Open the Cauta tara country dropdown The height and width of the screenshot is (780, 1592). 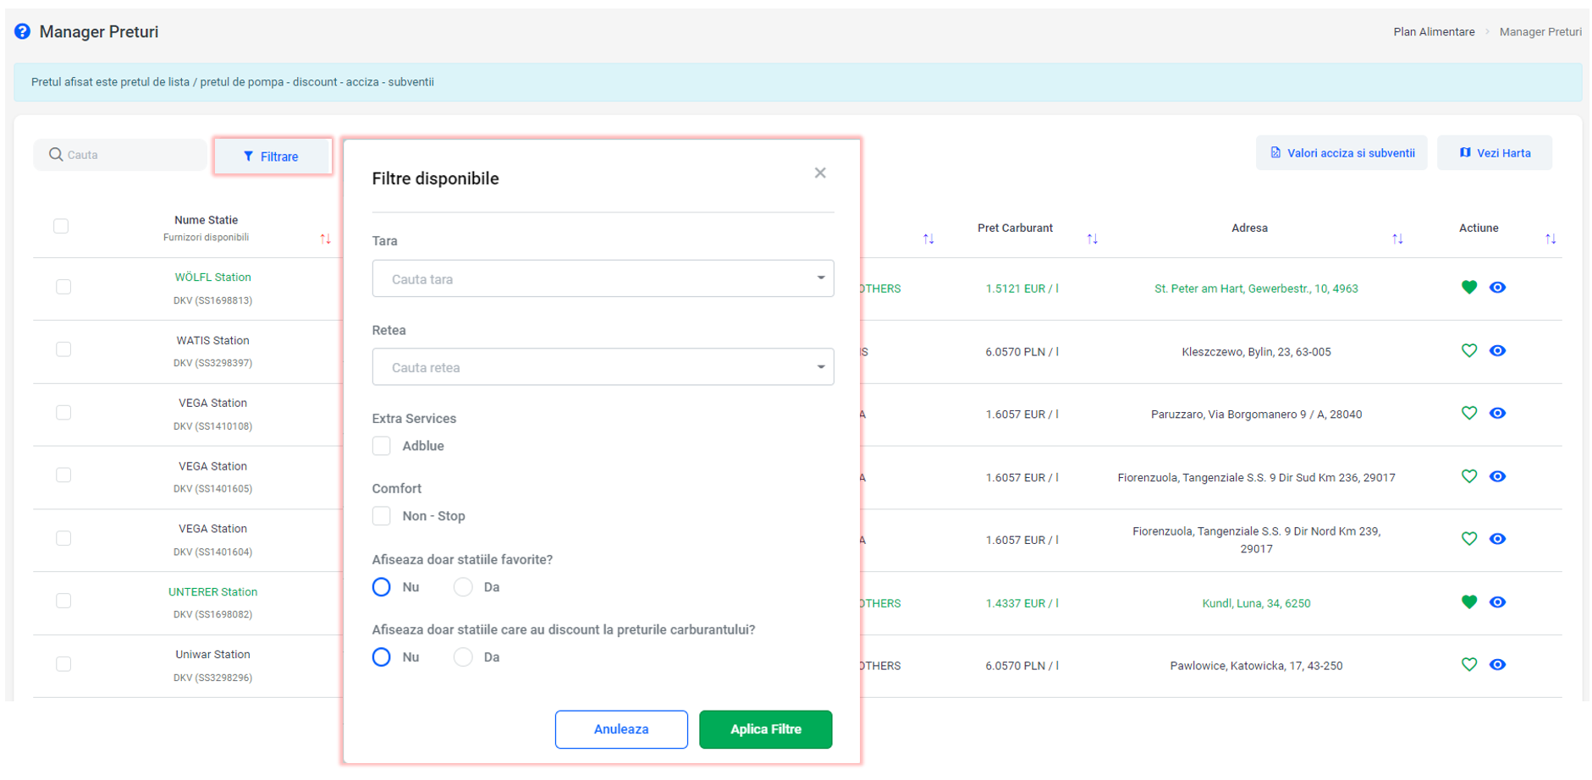tap(603, 278)
